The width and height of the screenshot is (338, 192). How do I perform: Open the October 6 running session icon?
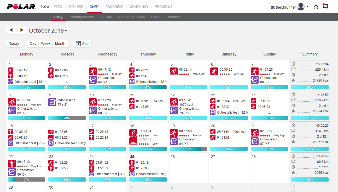coord(214,71)
